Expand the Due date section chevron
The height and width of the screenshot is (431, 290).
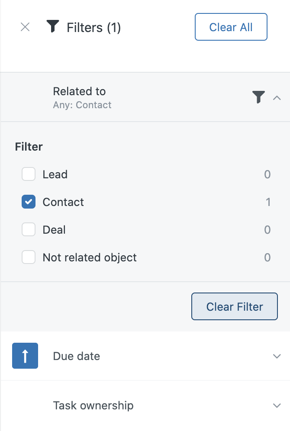277,356
